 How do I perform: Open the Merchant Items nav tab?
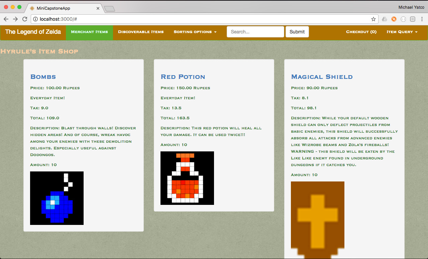pyautogui.click(x=89, y=32)
